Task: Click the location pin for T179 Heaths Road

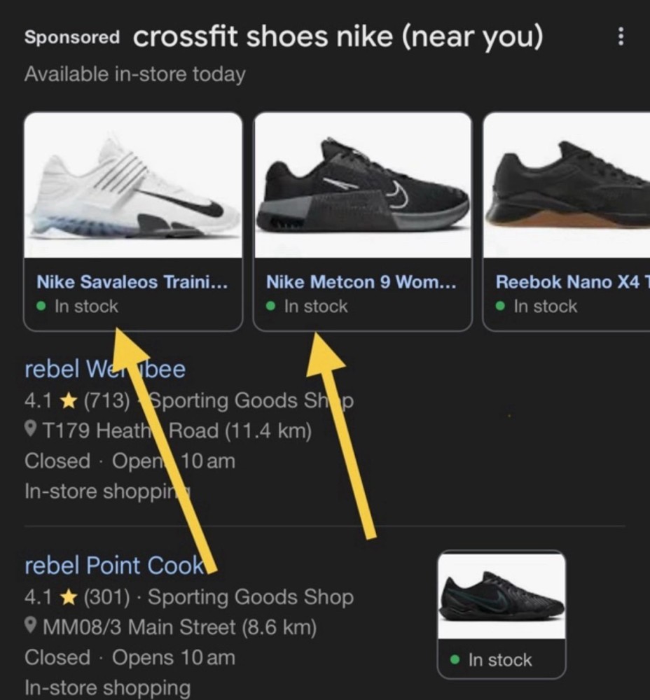Action: (31, 431)
